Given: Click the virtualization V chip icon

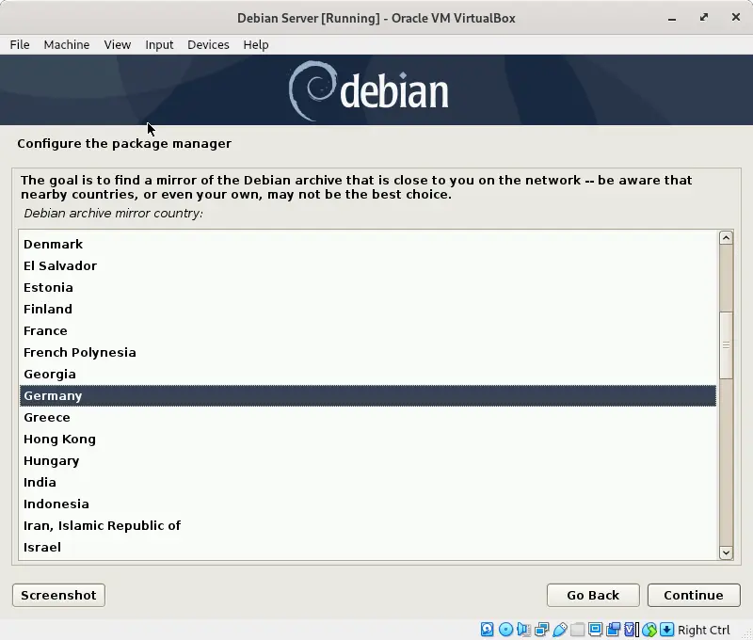Looking at the screenshot, I should (631, 629).
